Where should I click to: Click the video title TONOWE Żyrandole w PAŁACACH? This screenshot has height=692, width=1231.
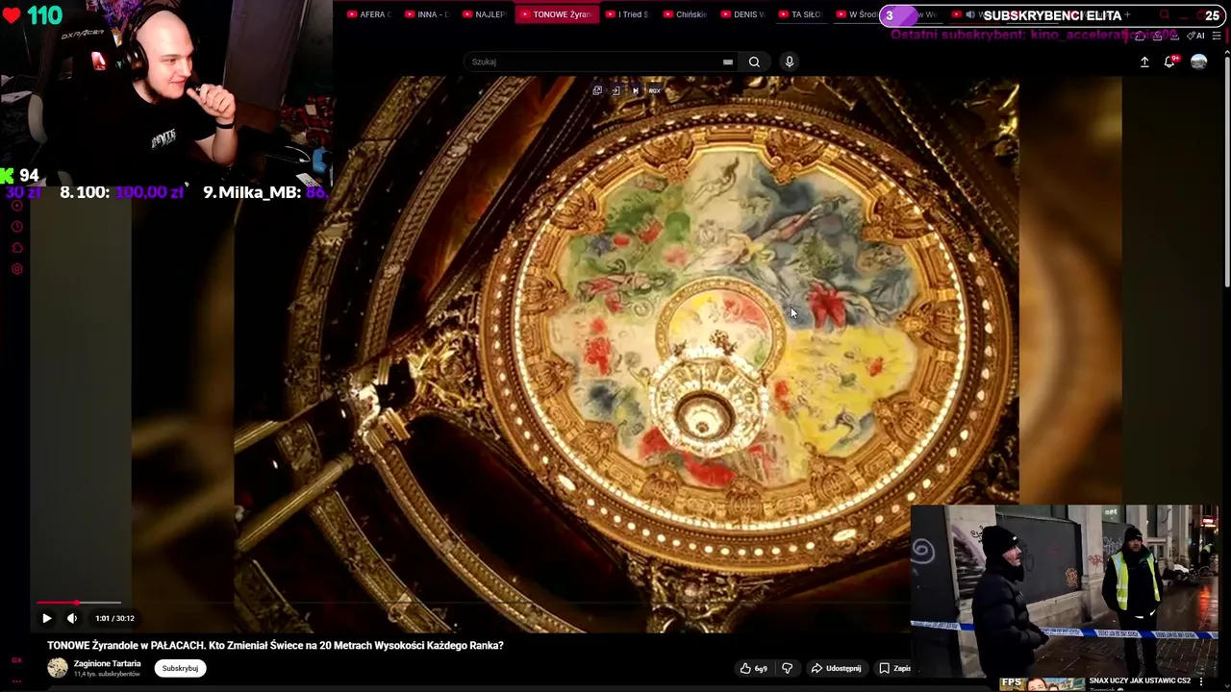(275, 645)
